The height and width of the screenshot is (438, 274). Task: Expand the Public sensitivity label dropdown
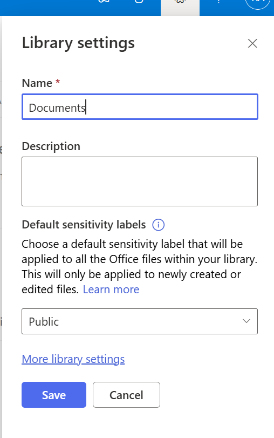click(x=140, y=321)
